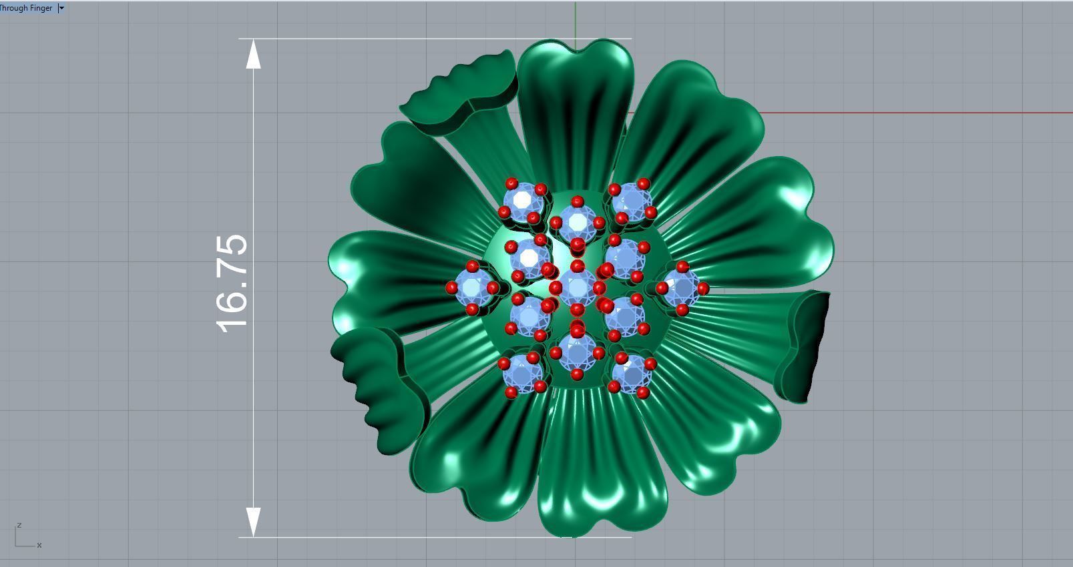
Task: Open the Through Finger viewport dropdown arrow
Action: click(x=61, y=8)
